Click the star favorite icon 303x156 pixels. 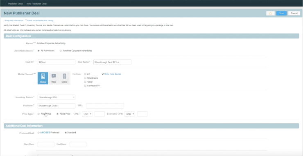tap(270, 14)
